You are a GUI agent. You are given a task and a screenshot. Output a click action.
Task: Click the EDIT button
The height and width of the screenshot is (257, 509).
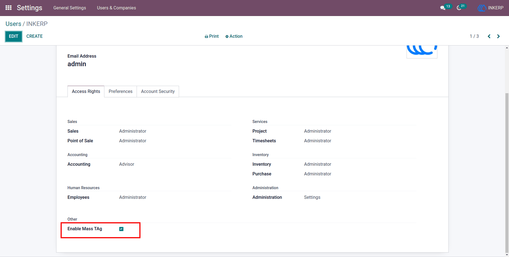13,36
